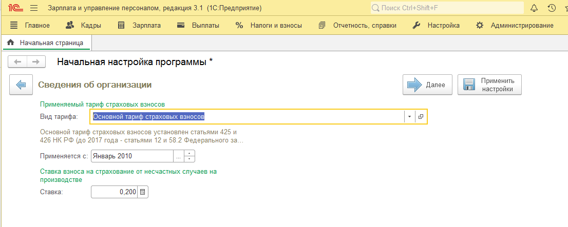Click Применить настройки button
The width and height of the screenshot is (568, 227).
pyautogui.click(x=489, y=85)
